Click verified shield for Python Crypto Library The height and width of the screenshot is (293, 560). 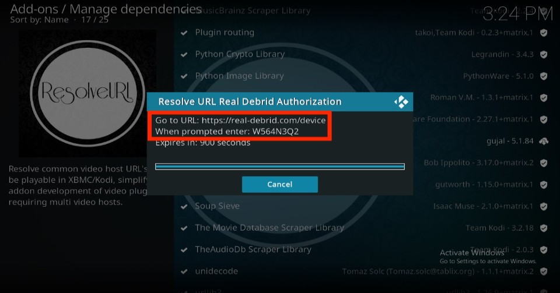click(544, 55)
